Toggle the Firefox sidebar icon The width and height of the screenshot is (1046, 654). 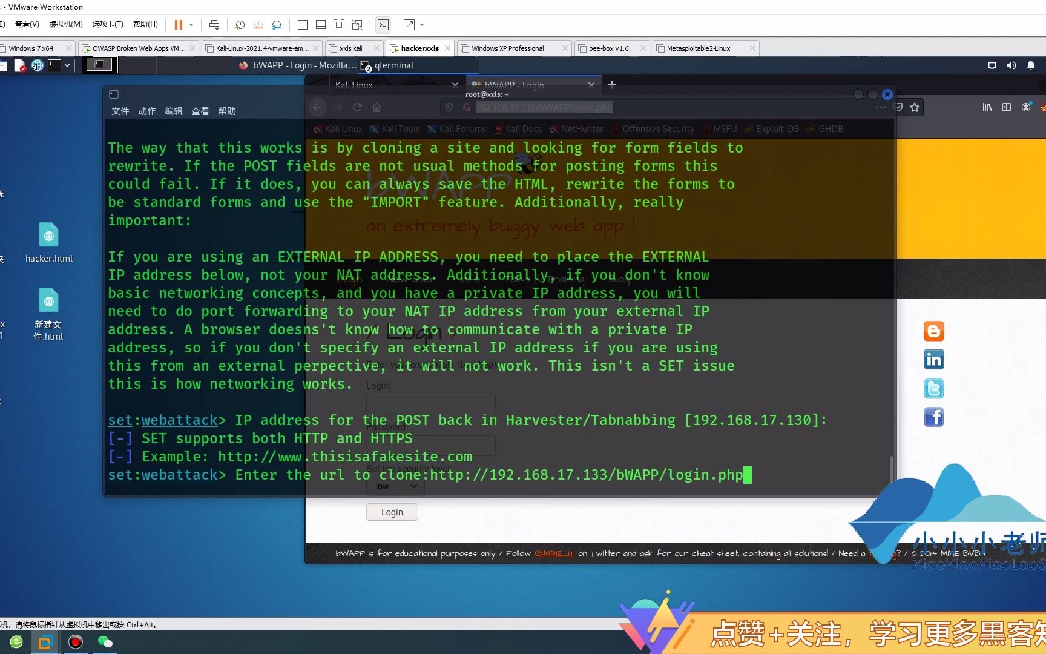(x=1007, y=107)
